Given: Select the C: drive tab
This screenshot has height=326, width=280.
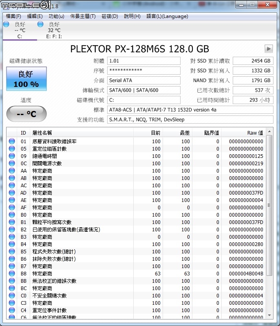Looking at the screenshot, I should (20, 30).
